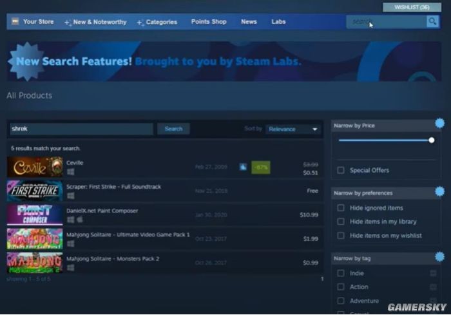Viewport: 451px width, 315px height.
Task: Click the Steam Labs gear badge on Narrow by Price
Action: [x=439, y=123]
